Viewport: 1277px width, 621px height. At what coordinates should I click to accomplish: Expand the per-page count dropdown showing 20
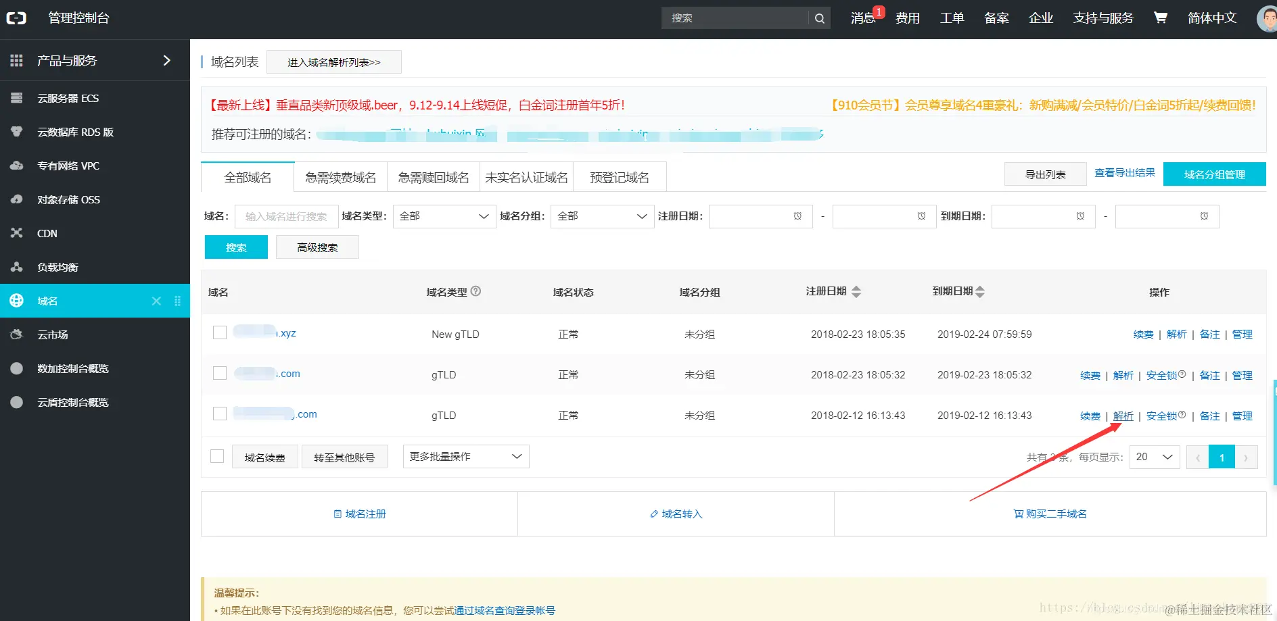(1154, 457)
